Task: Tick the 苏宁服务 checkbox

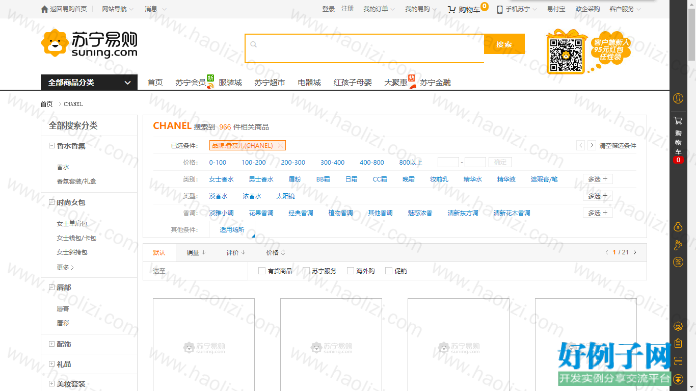Action: pyautogui.click(x=306, y=271)
